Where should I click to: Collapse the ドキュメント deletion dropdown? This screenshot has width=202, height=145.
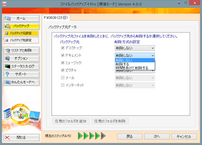[135, 56]
